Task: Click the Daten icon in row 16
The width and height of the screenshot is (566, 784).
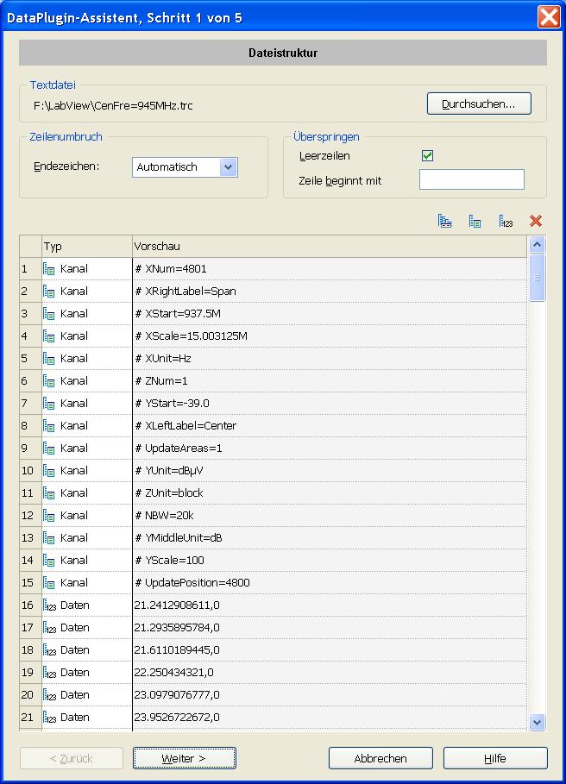Action: point(49,605)
